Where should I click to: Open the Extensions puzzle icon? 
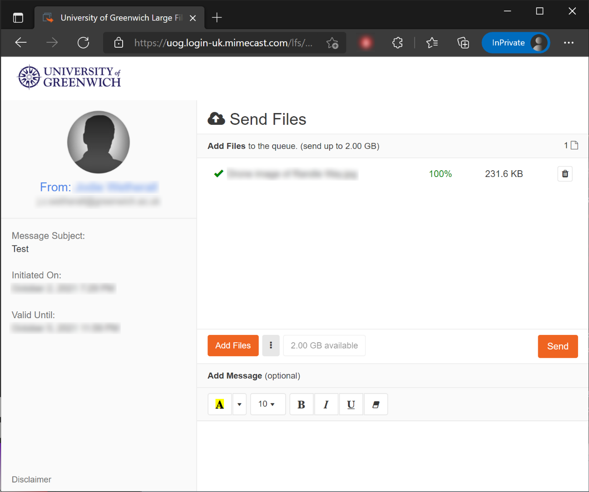point(397,43)
